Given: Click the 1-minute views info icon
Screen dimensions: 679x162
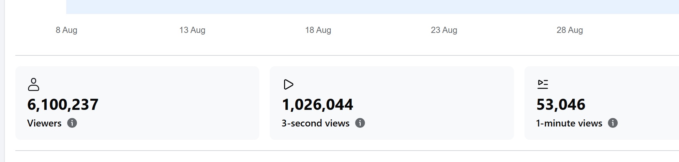Looking at the screenshot, I should 613,123.
